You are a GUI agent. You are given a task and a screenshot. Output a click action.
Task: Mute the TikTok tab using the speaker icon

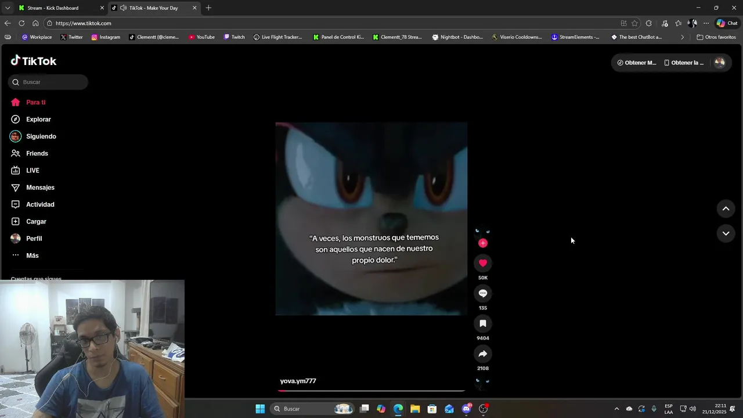coord(123,8)
